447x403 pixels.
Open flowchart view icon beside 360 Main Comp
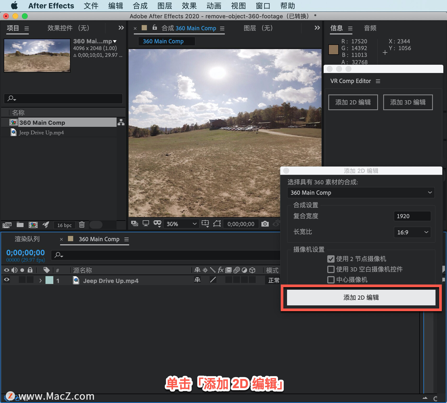(x=121, y=122)
